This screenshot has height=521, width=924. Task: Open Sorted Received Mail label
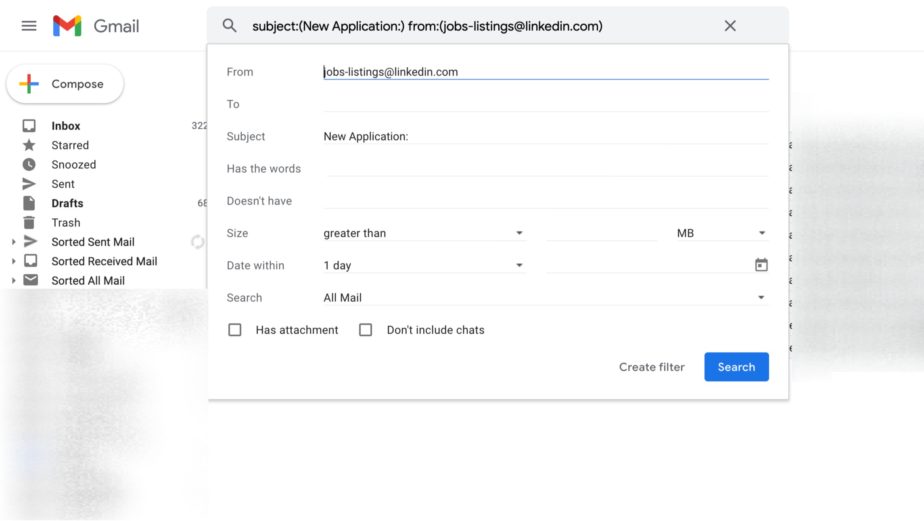click(104, 261)
